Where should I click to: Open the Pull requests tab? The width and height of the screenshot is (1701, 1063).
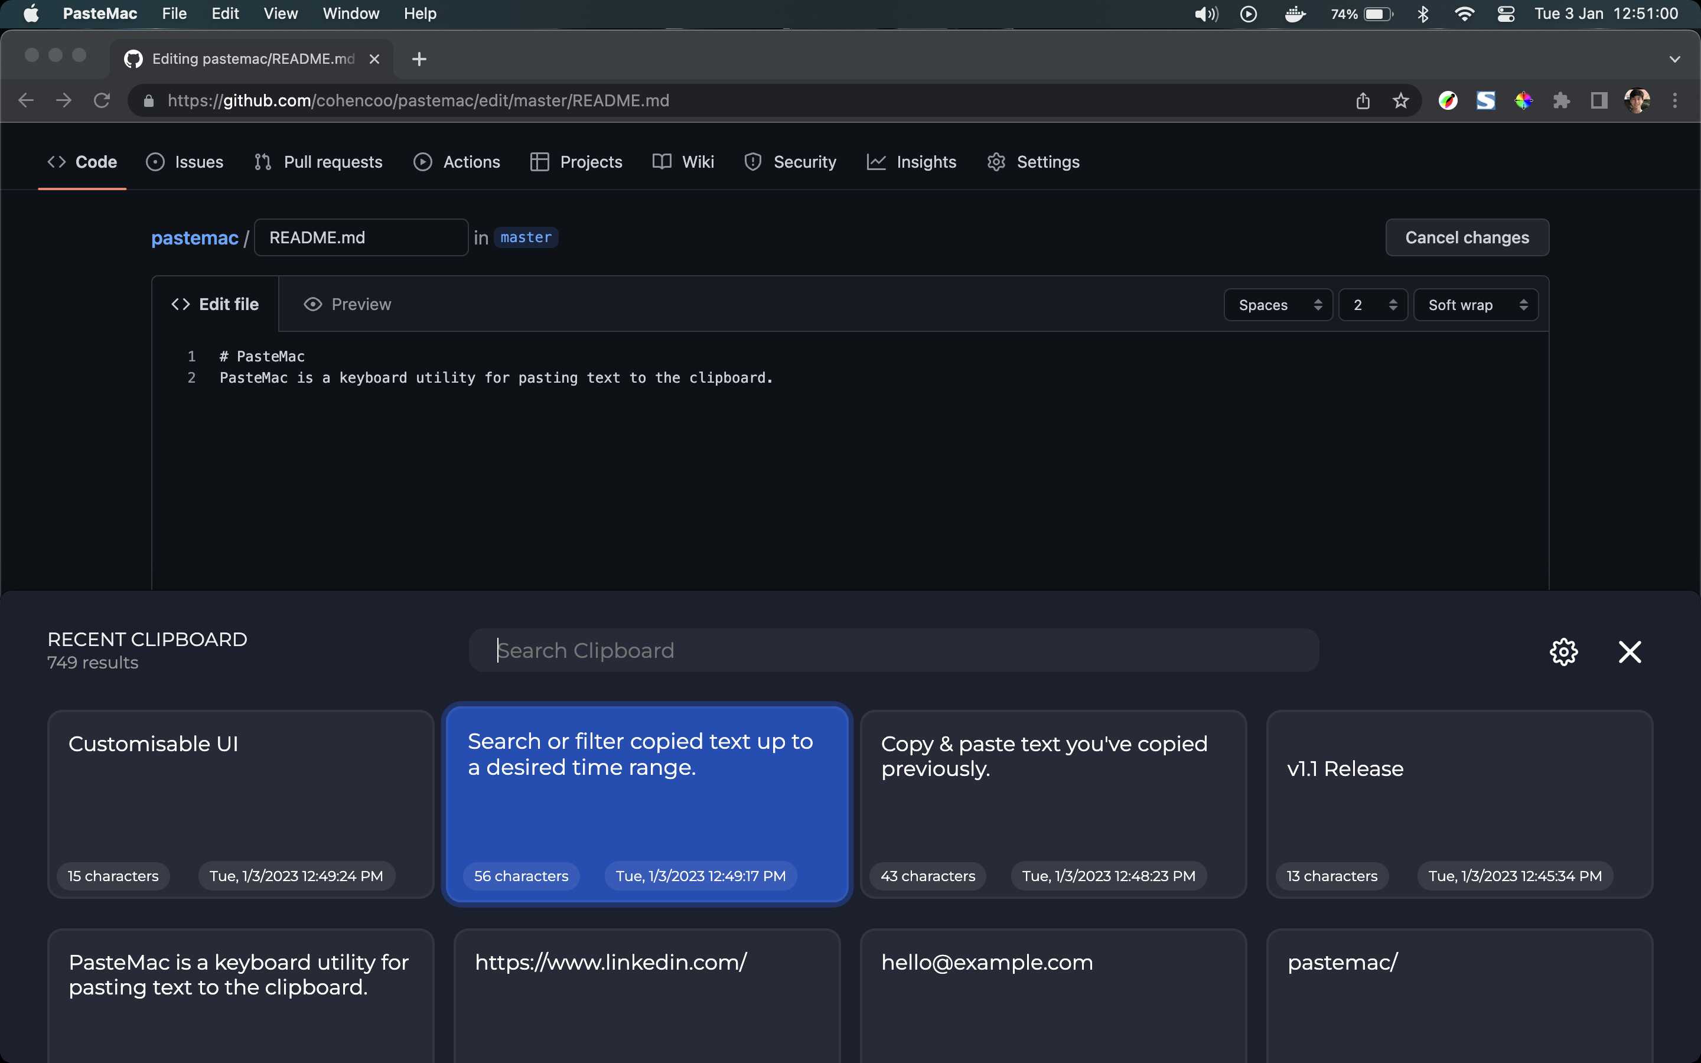318,162
